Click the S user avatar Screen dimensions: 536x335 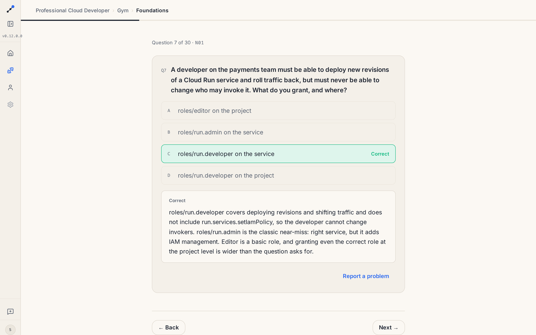click(10, 329)
